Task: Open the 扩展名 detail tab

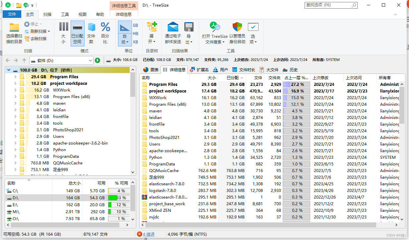Action: (x=203, y=70)
